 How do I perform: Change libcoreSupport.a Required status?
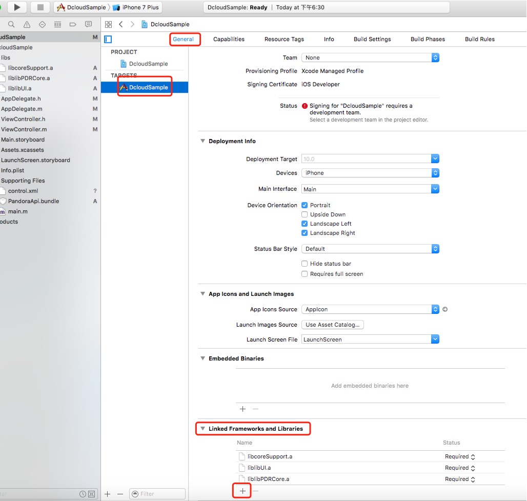coord(460,456)
